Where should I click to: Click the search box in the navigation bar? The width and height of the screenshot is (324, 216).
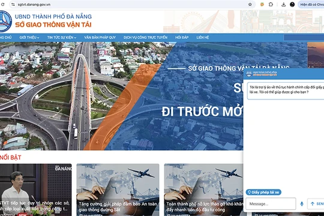304,37
